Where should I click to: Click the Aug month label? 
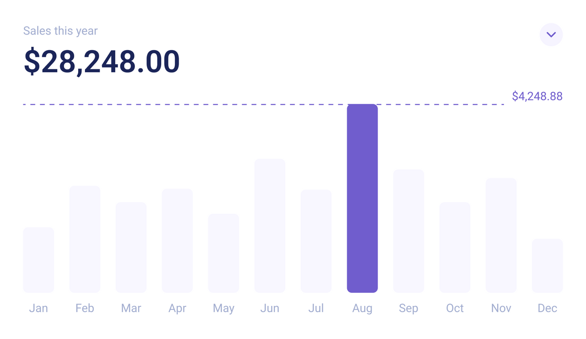tap(362, 308)
